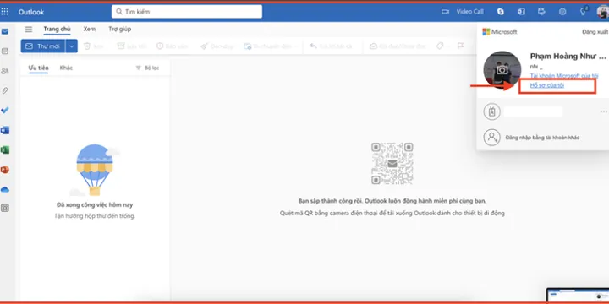Click the QR code image
The width and height of the screenshot is (609, 304).
tap(392, 163)
